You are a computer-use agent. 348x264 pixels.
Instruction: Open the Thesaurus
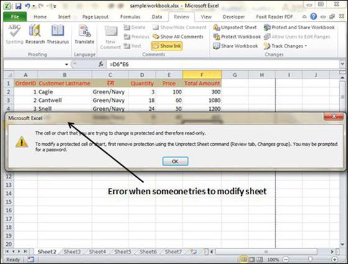pos(58,34)
